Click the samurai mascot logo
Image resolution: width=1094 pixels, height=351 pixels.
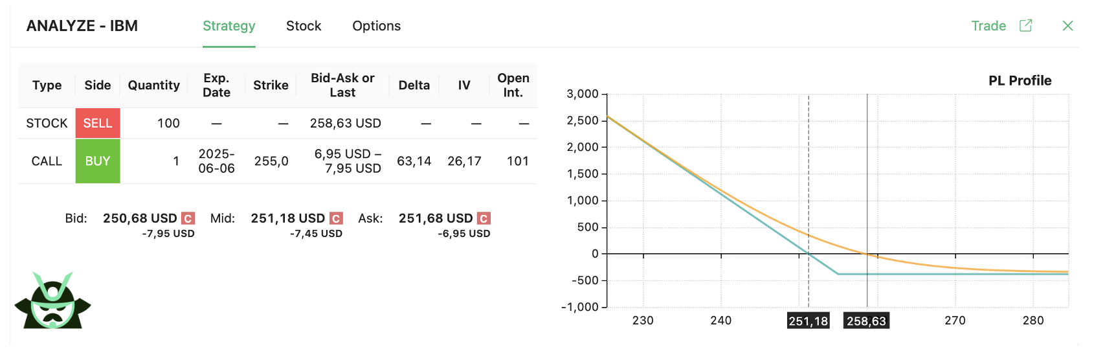52,300
